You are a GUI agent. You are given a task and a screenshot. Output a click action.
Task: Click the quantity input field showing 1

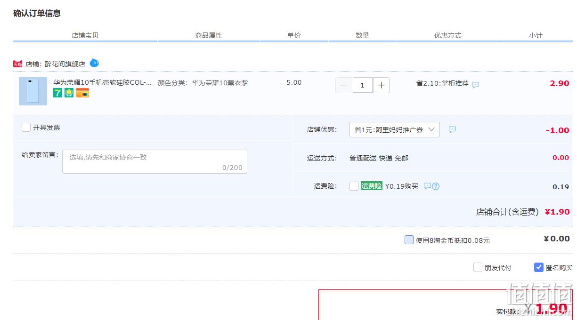click(363, 85)
